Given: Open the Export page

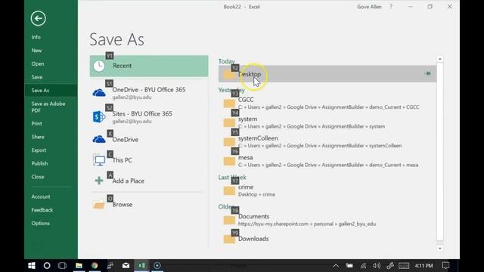Looking at the screenshot, I should pos(39,150).
